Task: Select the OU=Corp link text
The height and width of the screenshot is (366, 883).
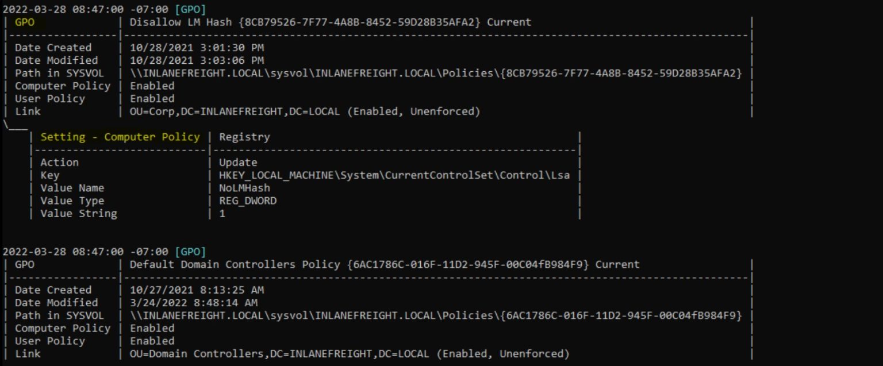Action: 305,111
